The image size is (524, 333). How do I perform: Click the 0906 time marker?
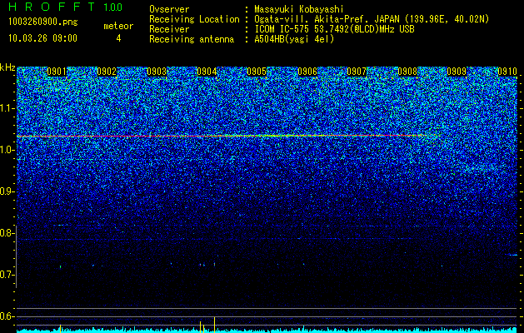[x=307, y=72]
